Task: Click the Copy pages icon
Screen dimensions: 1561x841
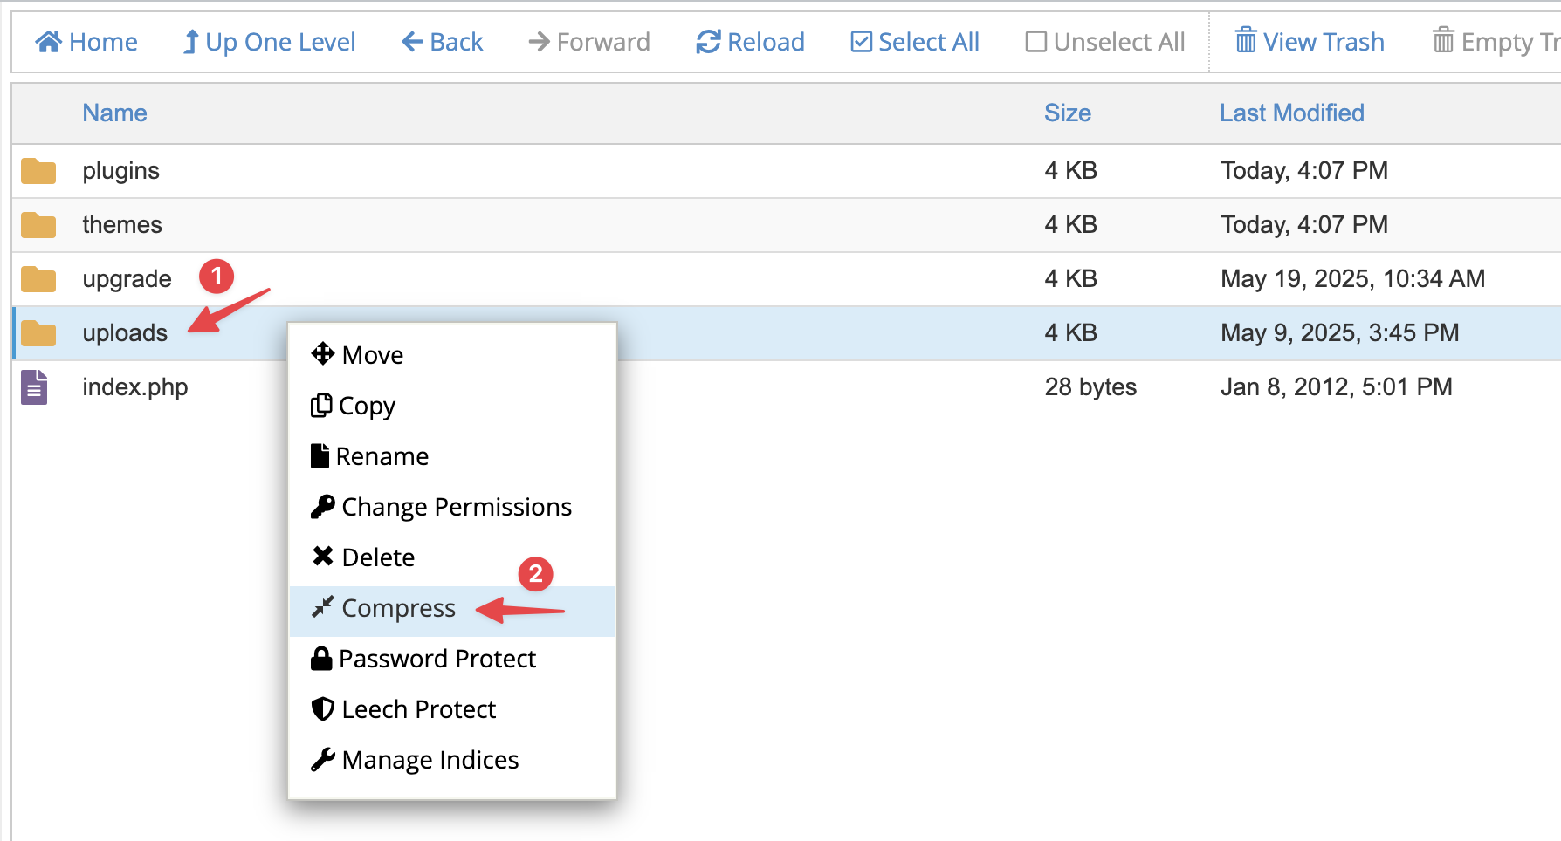Action: (321, 405)
